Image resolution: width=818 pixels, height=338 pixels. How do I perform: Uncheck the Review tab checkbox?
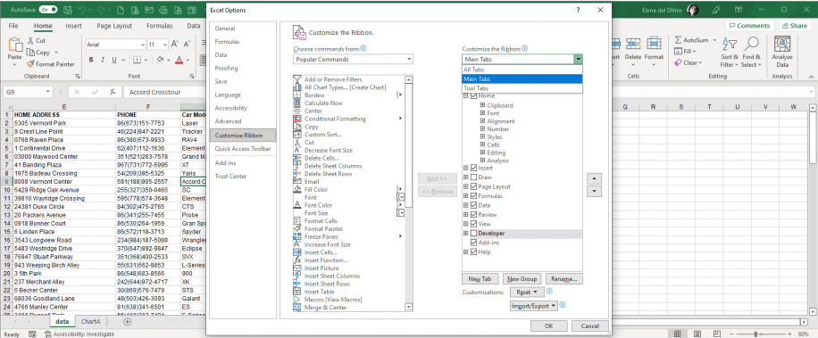(x=473, y=215)
